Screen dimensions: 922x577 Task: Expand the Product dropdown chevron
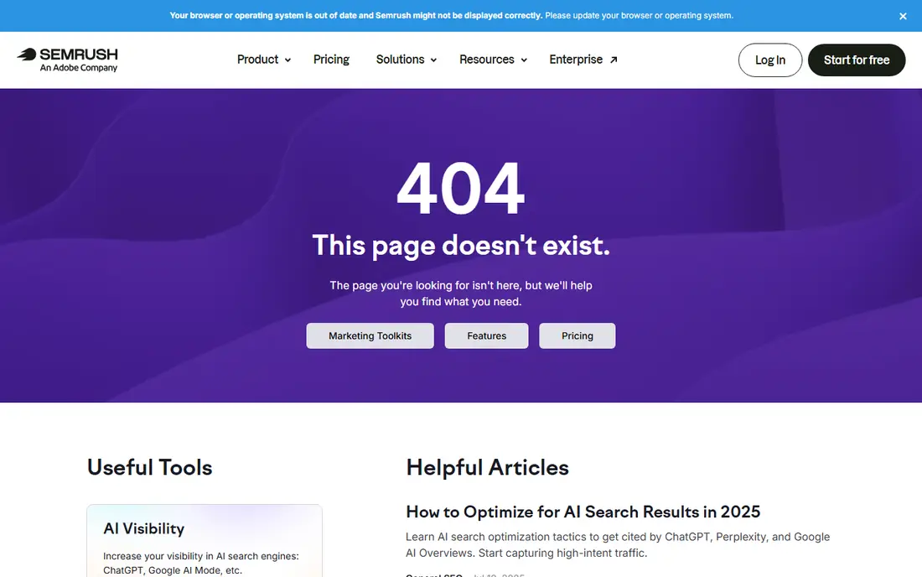(287, 60)
